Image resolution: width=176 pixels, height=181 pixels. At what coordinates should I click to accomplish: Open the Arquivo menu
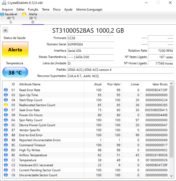7,9
